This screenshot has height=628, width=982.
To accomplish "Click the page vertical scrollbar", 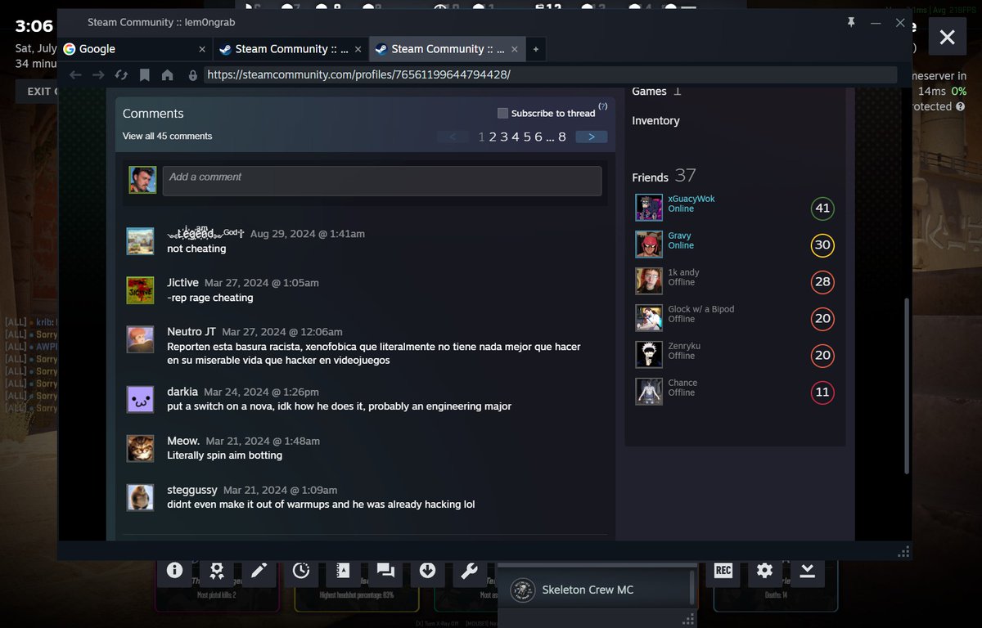I will coord(906,384).
